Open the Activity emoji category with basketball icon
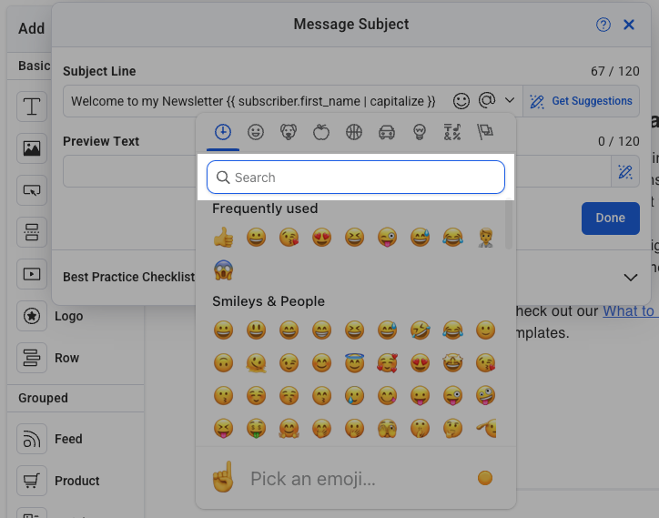This screenshot has height=518, width=659. pos(354,133)
